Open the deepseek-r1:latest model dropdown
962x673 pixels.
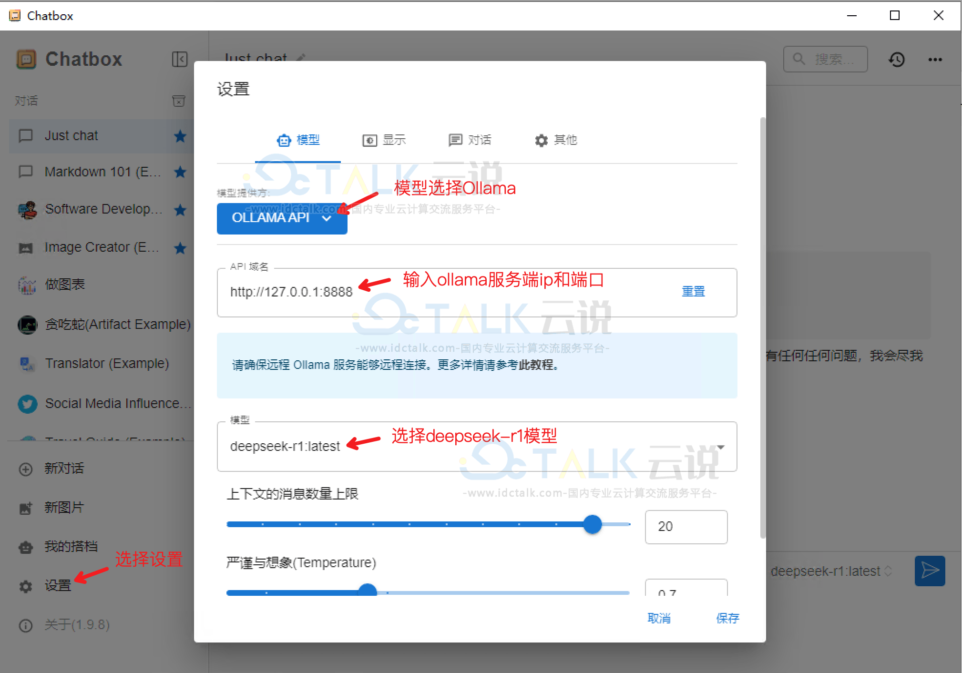point(477,447)
